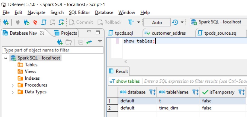Expand the Data Types folder

[x=13, y=93]
